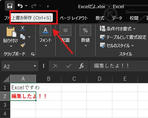Click the Copy icon
This screenshot has height=118, width=148.
point(23,37)
